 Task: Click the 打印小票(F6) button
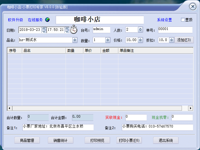pyautogui.click(x=129, y=140)
